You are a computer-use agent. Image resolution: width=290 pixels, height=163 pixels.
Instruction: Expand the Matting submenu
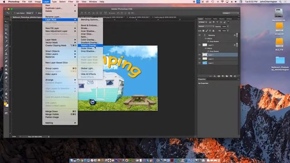60,123
